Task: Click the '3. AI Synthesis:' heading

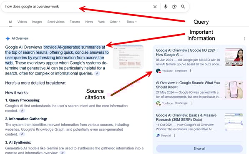Action: pos(18,143)
